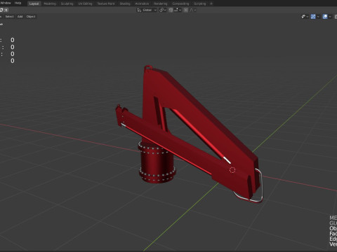The width and height of the screenshot is (337, 252).
Task: Switch to the Layout workspace tab
Action: click(x=34, y=3)
